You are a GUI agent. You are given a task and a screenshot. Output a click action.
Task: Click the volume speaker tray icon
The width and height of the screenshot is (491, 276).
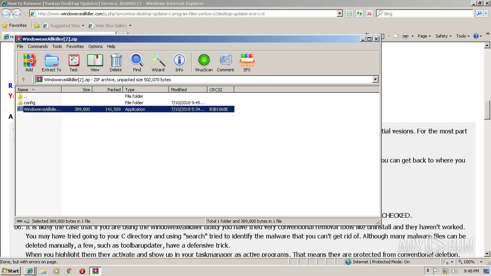455,271
